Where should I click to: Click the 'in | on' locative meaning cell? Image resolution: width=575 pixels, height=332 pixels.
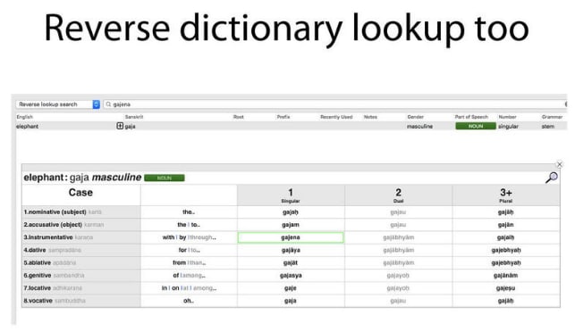(x=189, y=288)
